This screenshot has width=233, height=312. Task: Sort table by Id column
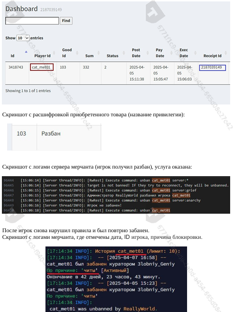pos(18,54)
